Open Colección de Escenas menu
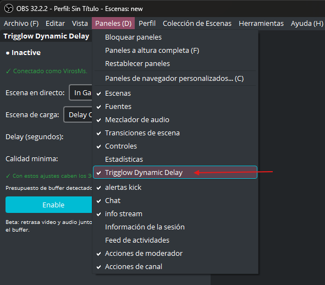Viewport: 325px width, 285px height. click(197, 24)
